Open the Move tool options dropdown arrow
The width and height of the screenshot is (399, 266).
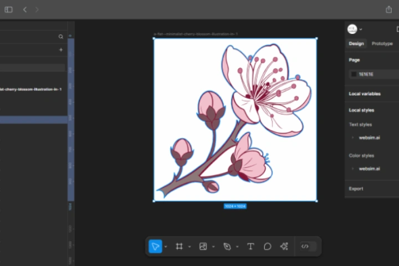pos(166,247)
